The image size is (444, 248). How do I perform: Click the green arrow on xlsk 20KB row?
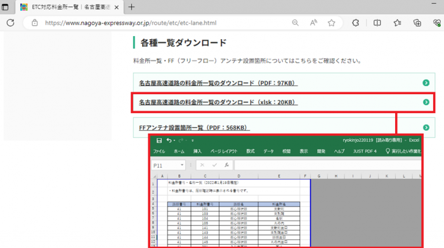pos(426,102)
